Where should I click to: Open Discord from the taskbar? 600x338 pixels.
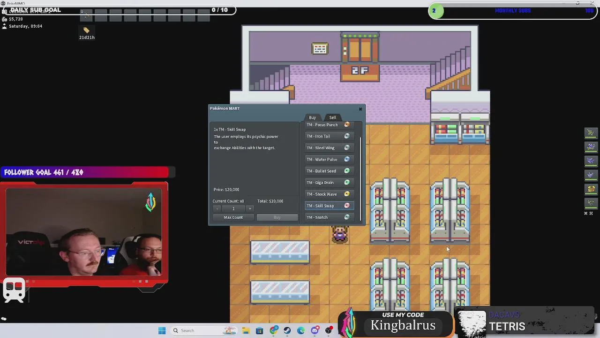pos(315,330)
